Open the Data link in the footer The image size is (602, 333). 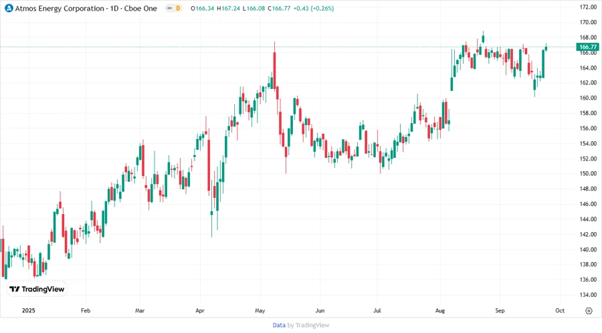click(279, 326)
